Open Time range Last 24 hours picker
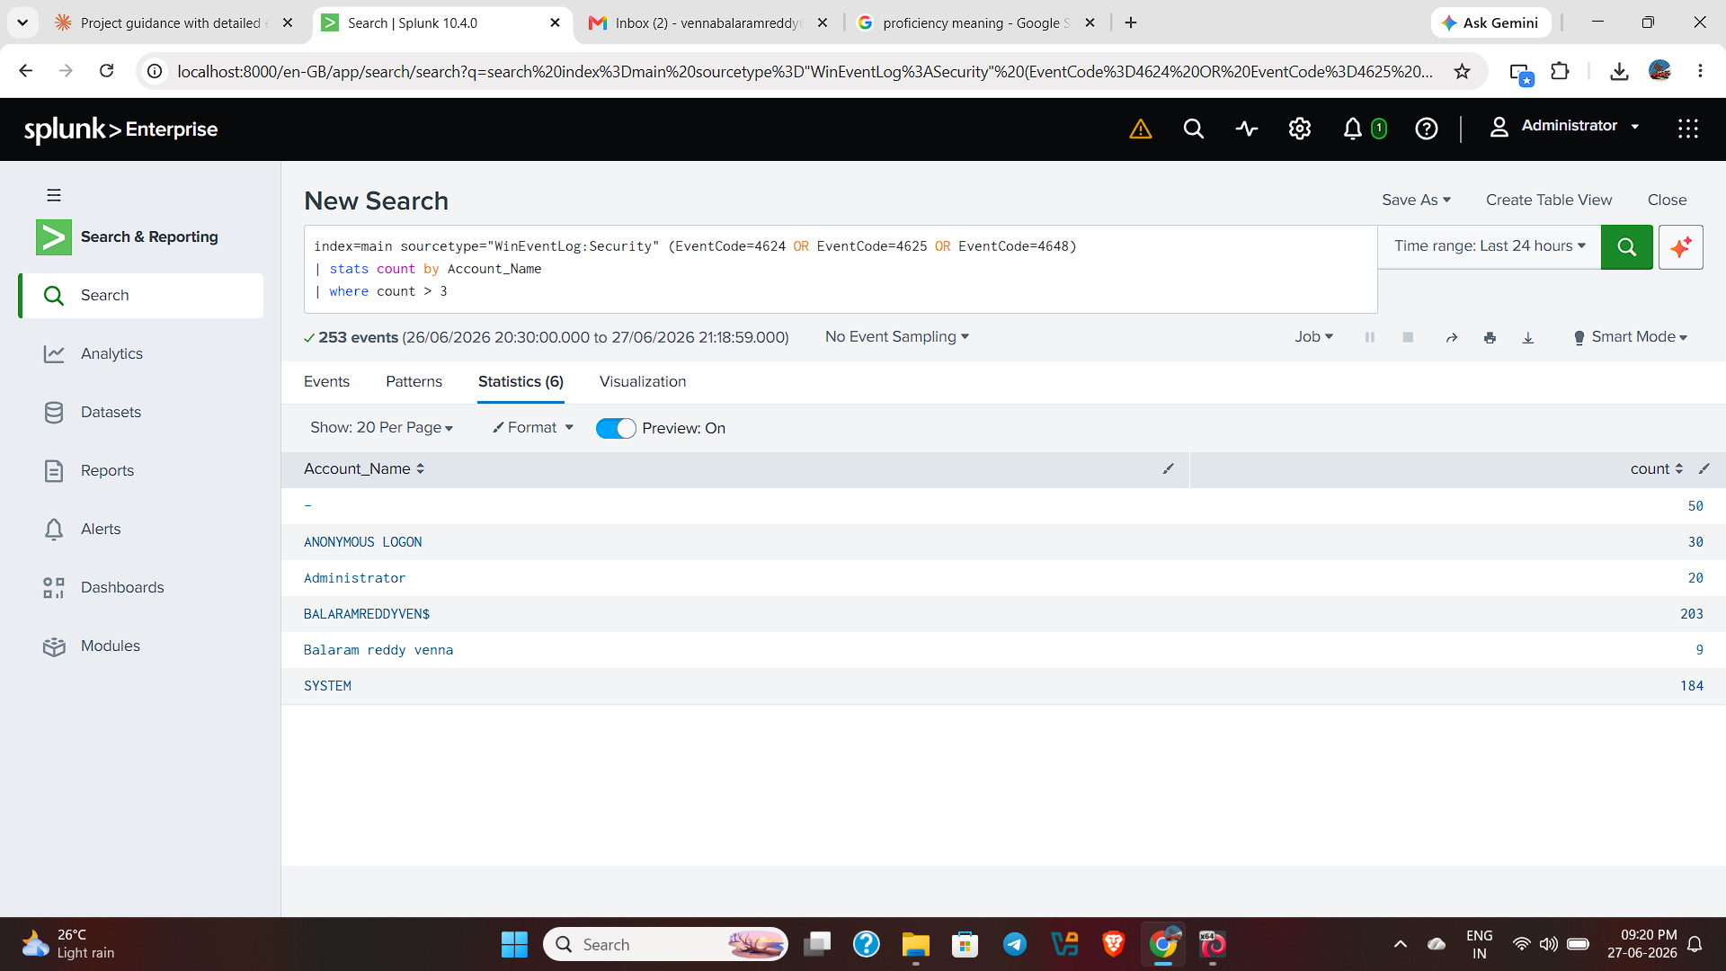Image resolution: width=1726 pixels, height=971 pixels. coord(1490,246)
